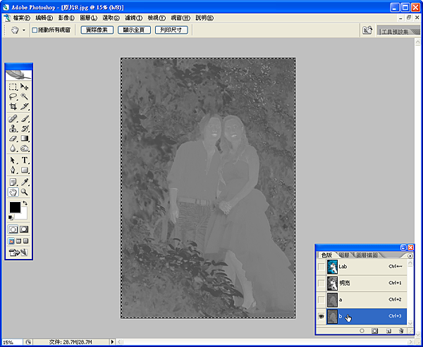Select the Pen tool
The height and width of the screenshot is (347, 423).
coord(13,170)
